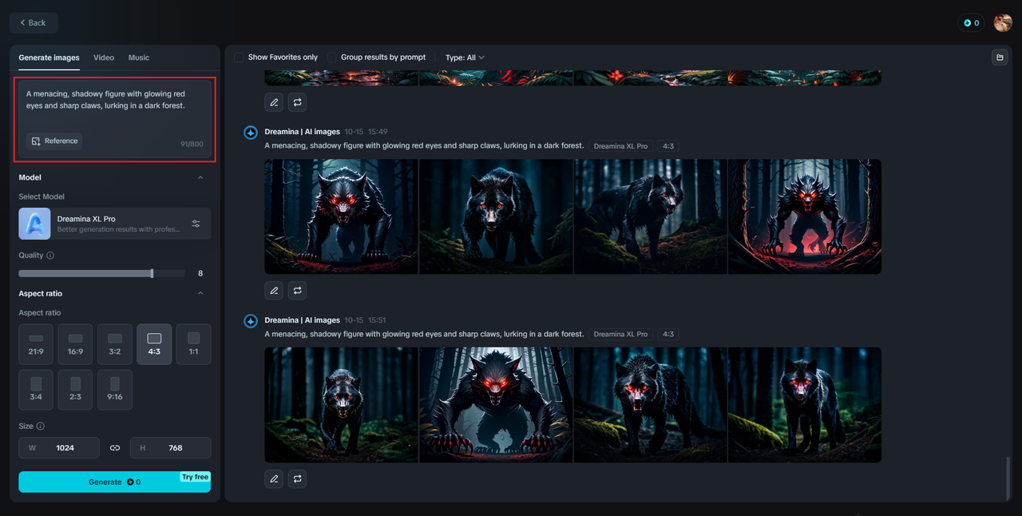The width and height of the screenshot is (1022, 516).
Task: Select the 3:2 aspect ratio
Action: [x=115, y=344]
